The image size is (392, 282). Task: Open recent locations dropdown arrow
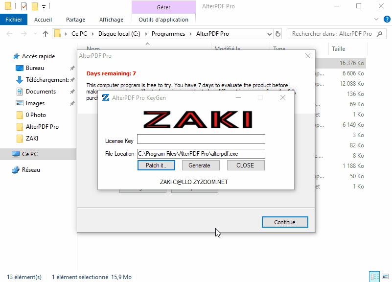pyautogui.click(x=35, y=34)
